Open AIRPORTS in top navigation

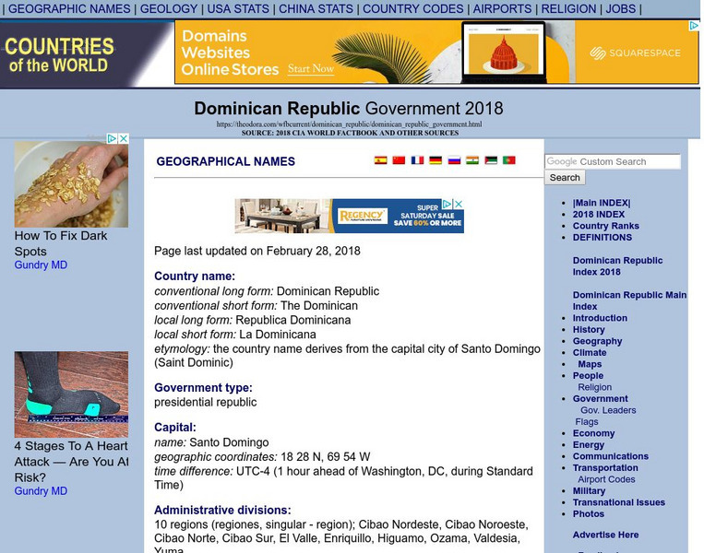click(x=502, y=8)
